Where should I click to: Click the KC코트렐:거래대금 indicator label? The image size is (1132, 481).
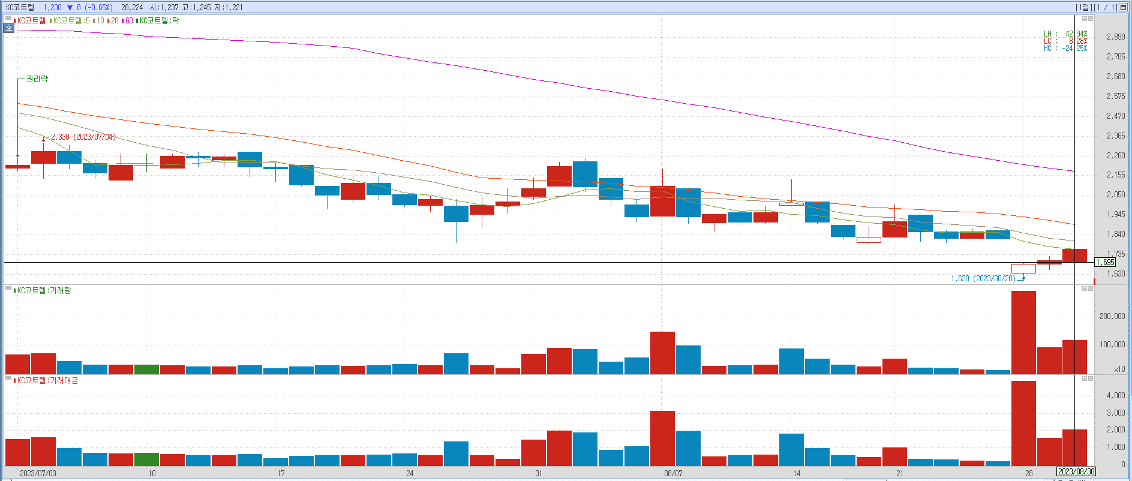(x=47, y=380)
